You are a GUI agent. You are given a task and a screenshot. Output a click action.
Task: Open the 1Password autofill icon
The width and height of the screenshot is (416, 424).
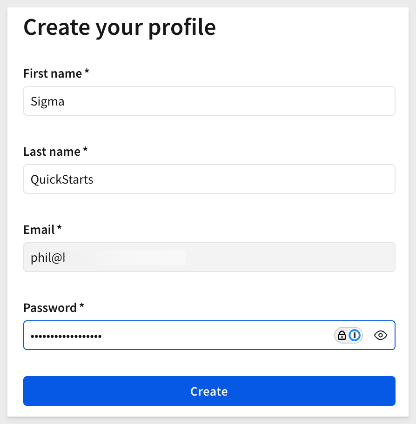click(355, 335)
